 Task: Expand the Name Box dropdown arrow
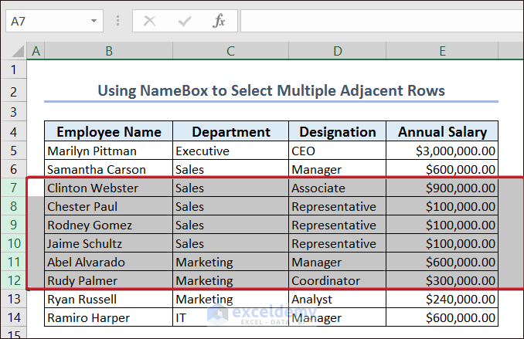(94, 22)
